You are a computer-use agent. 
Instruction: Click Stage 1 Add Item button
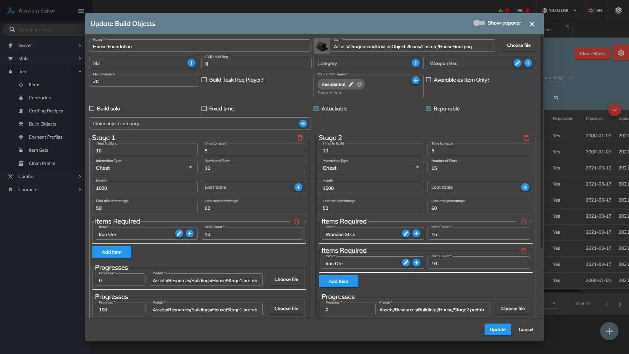coord(111,252)
